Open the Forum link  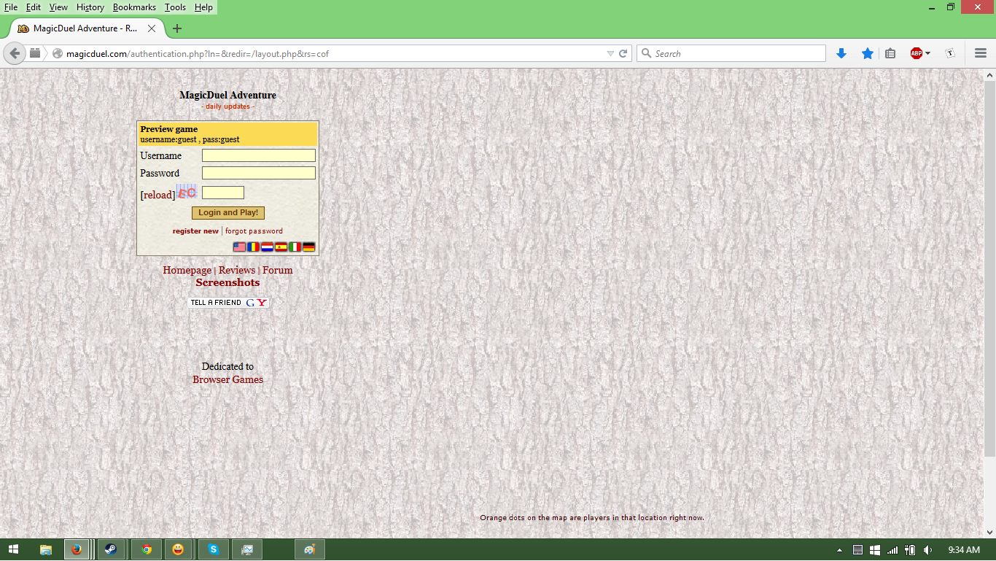(x=277, y=270)
